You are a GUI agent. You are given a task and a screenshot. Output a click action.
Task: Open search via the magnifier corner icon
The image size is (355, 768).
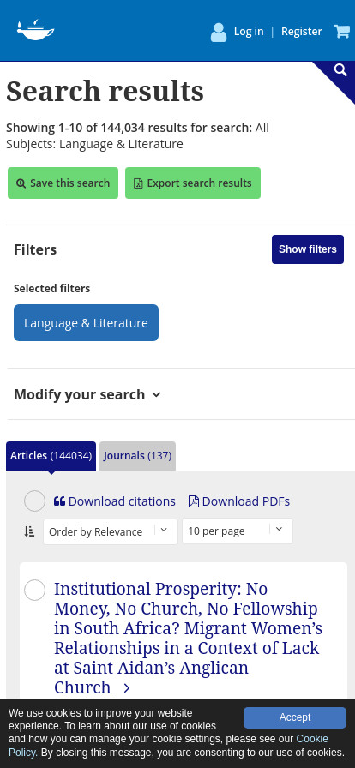[340, 70]
